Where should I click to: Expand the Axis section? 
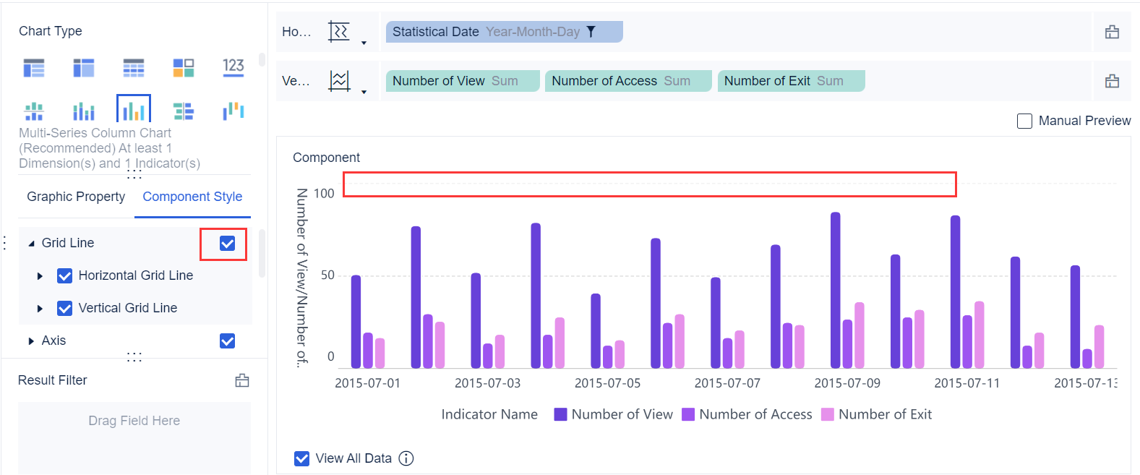click(31, 341)
